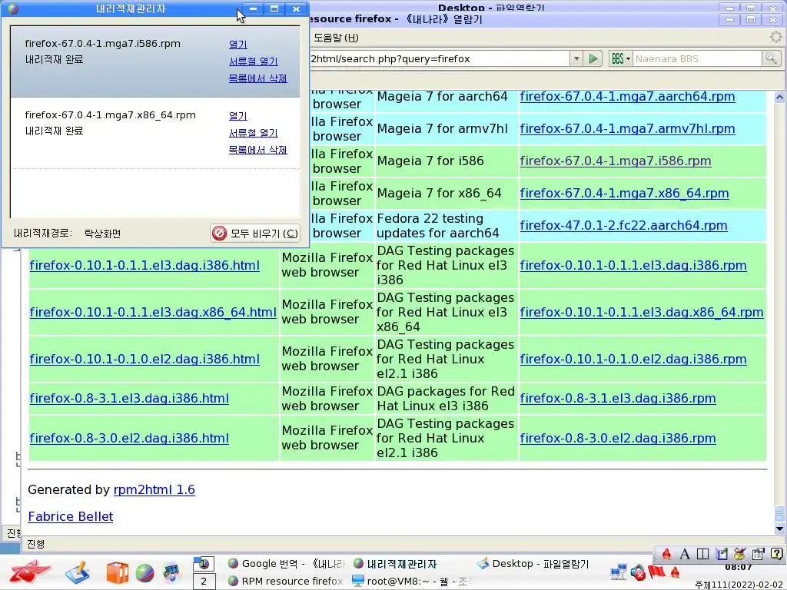Open firefox-0.10.1-0.1.1.el3.dag.x86_64.html link
The width and height of the screenshot is (787, 590).
(x=153, y=312)
